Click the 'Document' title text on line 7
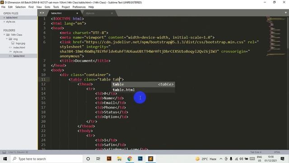289x163 pixels. [84, 61]
